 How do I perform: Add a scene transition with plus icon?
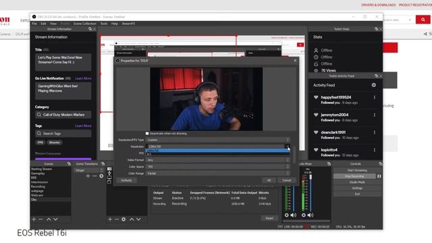[88, 175]
